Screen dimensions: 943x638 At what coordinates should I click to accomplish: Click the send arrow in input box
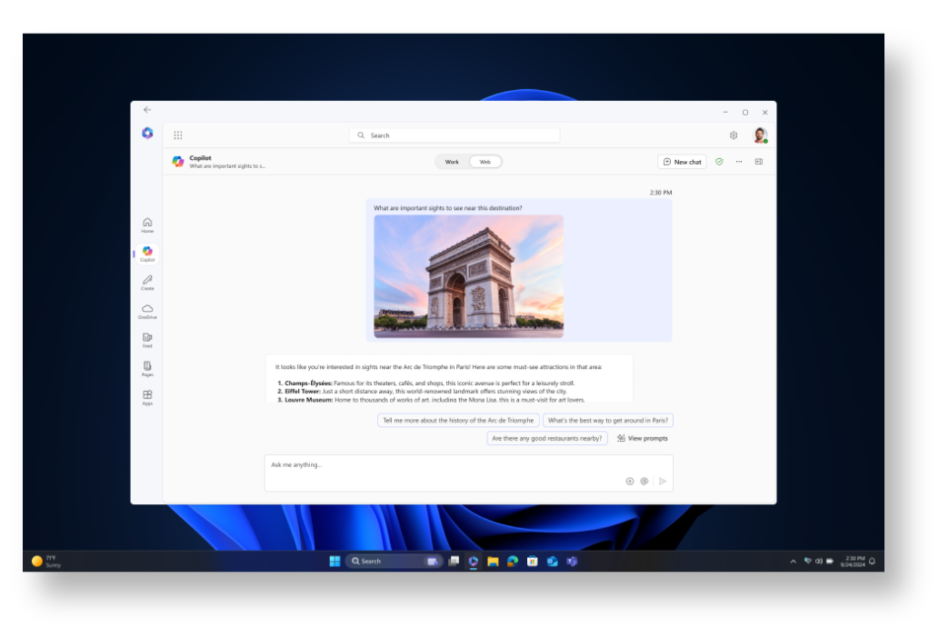point(662,481)
